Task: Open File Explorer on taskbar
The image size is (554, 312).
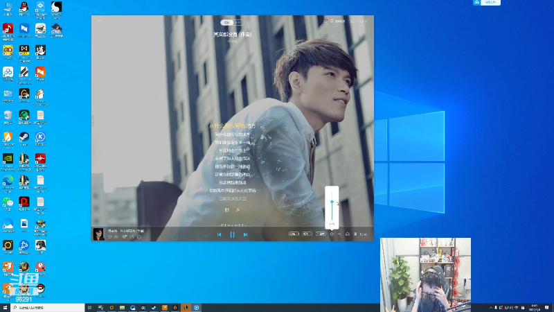Action: [x=122, y=308]
